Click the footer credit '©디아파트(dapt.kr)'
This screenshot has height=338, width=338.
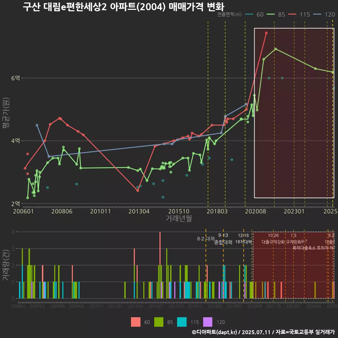coord(214,332)
